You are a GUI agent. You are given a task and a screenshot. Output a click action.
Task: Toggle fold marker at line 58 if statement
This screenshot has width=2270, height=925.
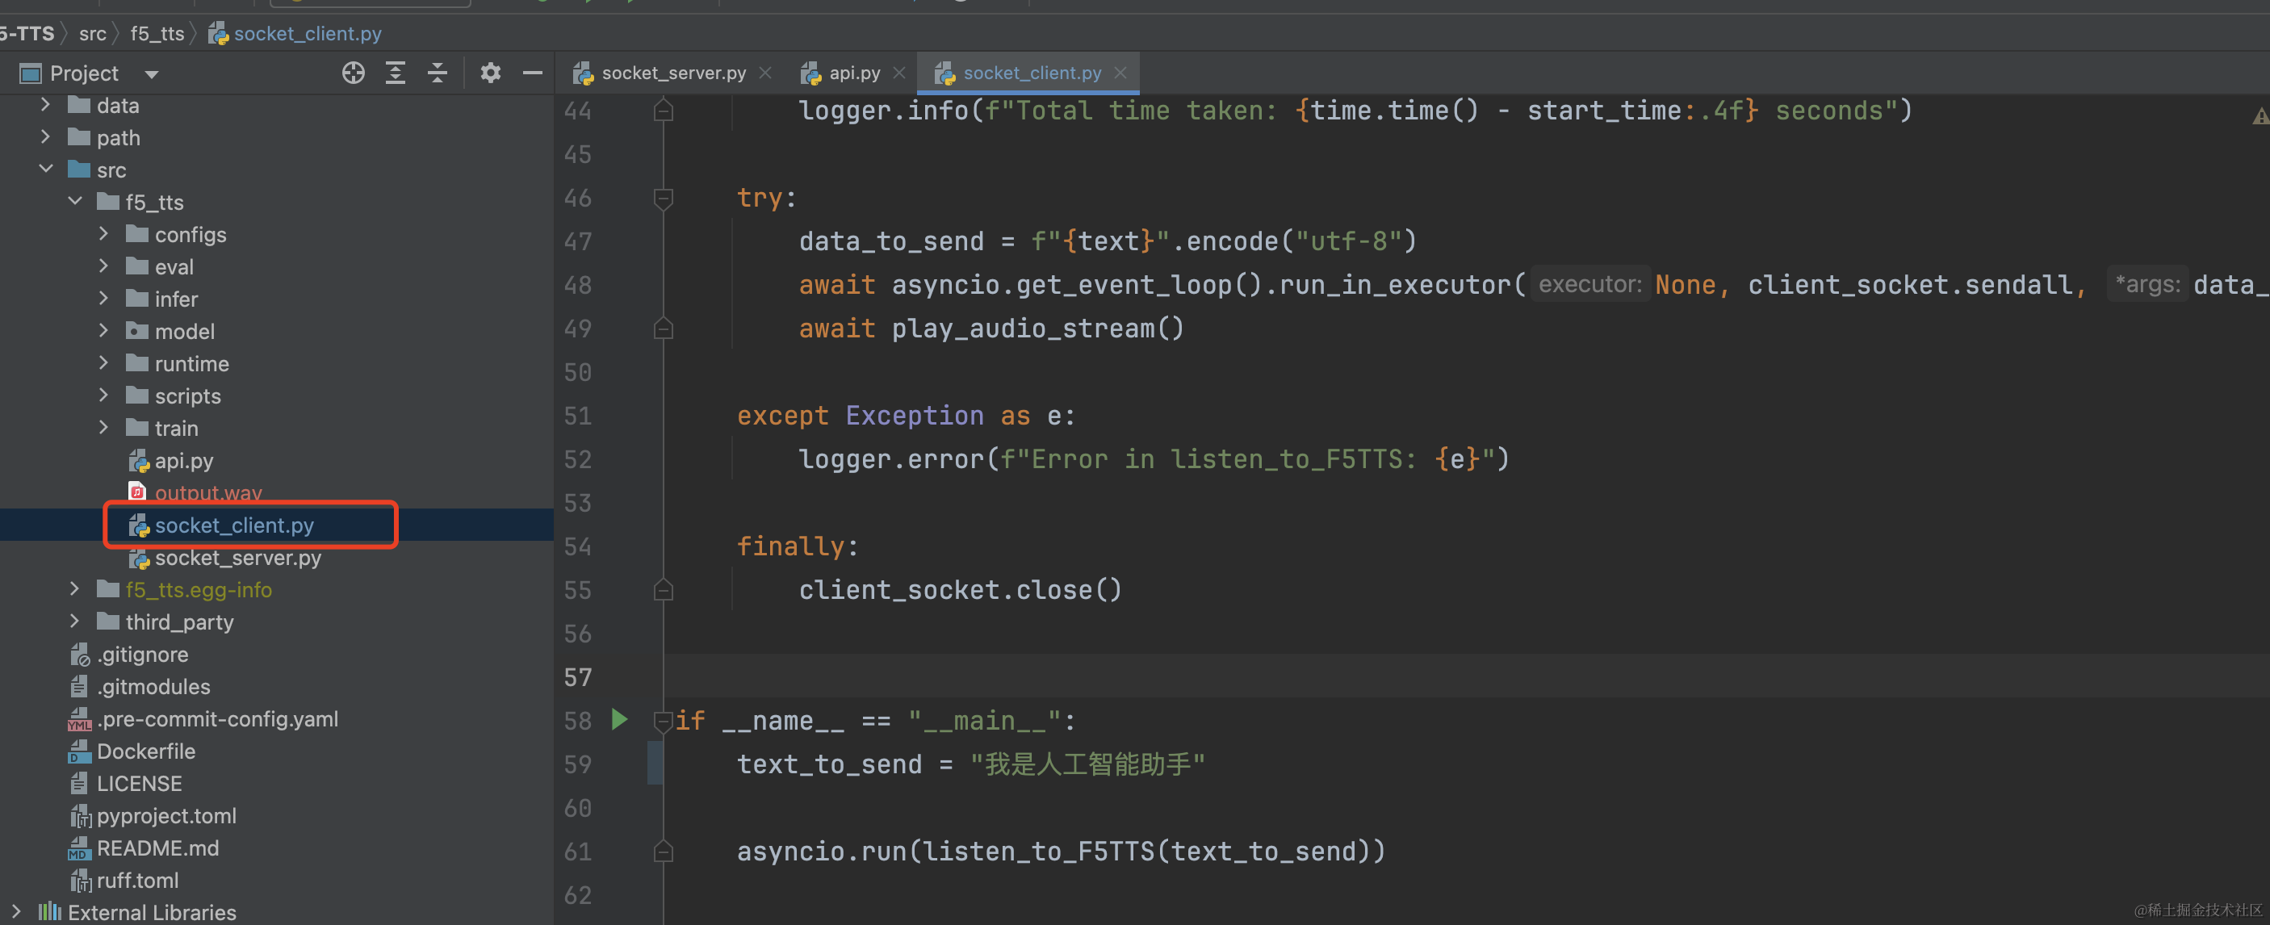pyautogui.click(x=664, y=722)
